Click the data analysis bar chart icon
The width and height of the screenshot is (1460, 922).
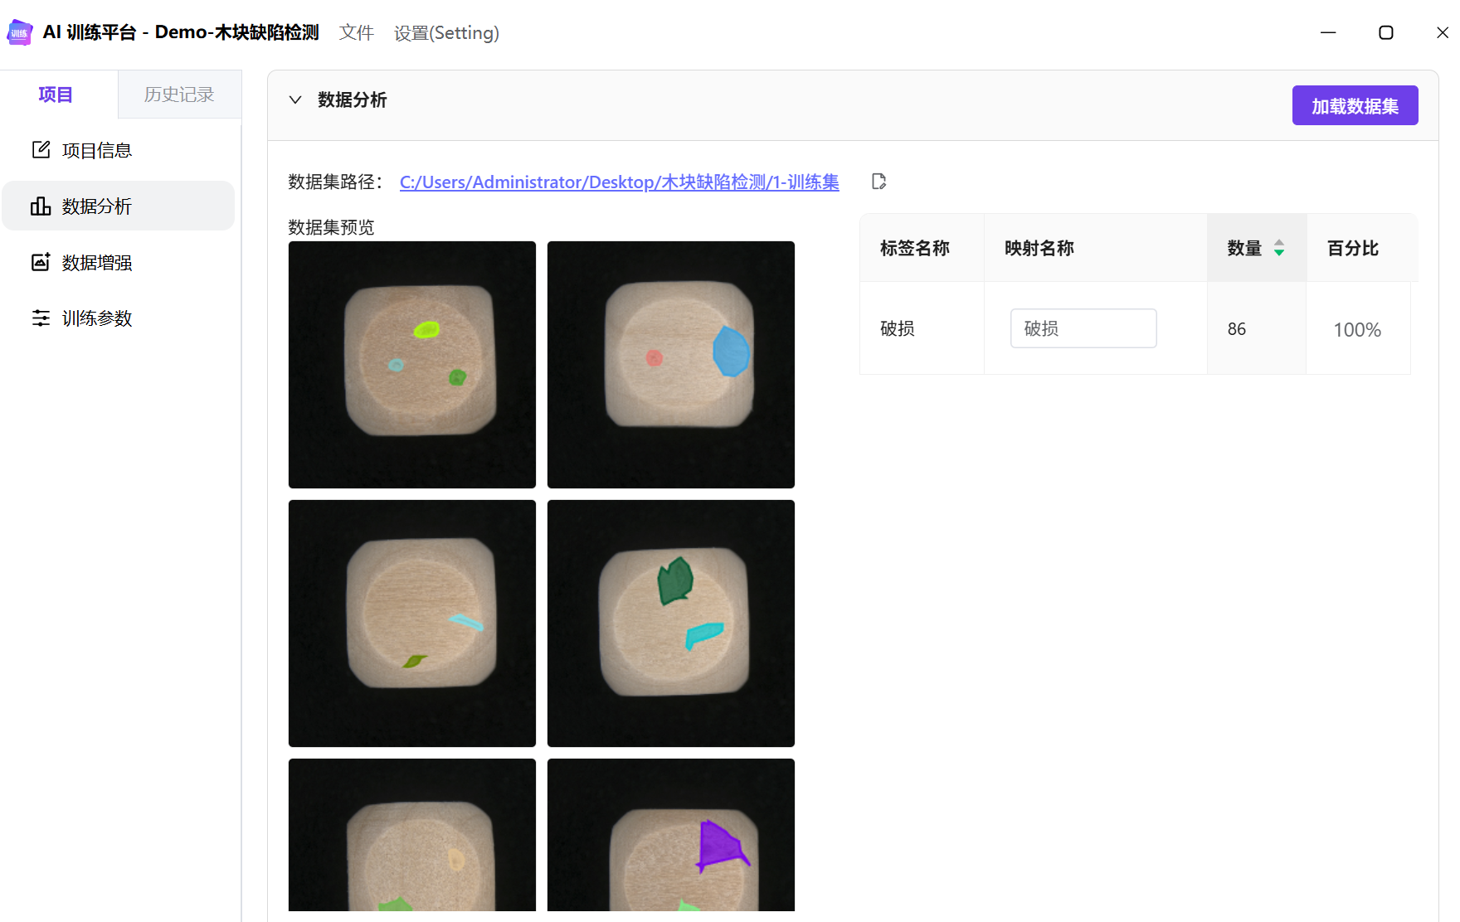click(x=41, y=206)
